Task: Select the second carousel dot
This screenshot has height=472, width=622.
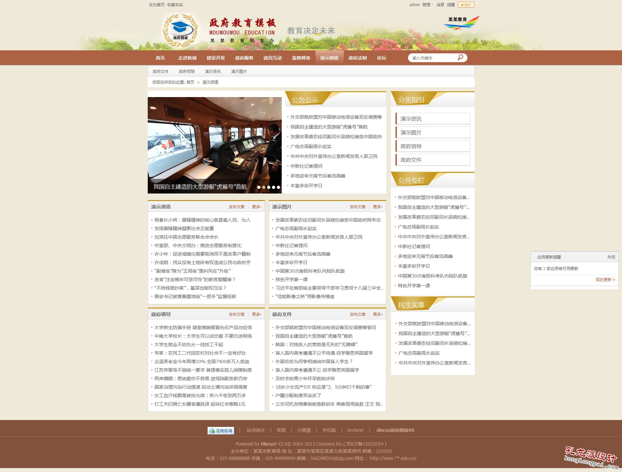Action: click(x=264, y=187)
